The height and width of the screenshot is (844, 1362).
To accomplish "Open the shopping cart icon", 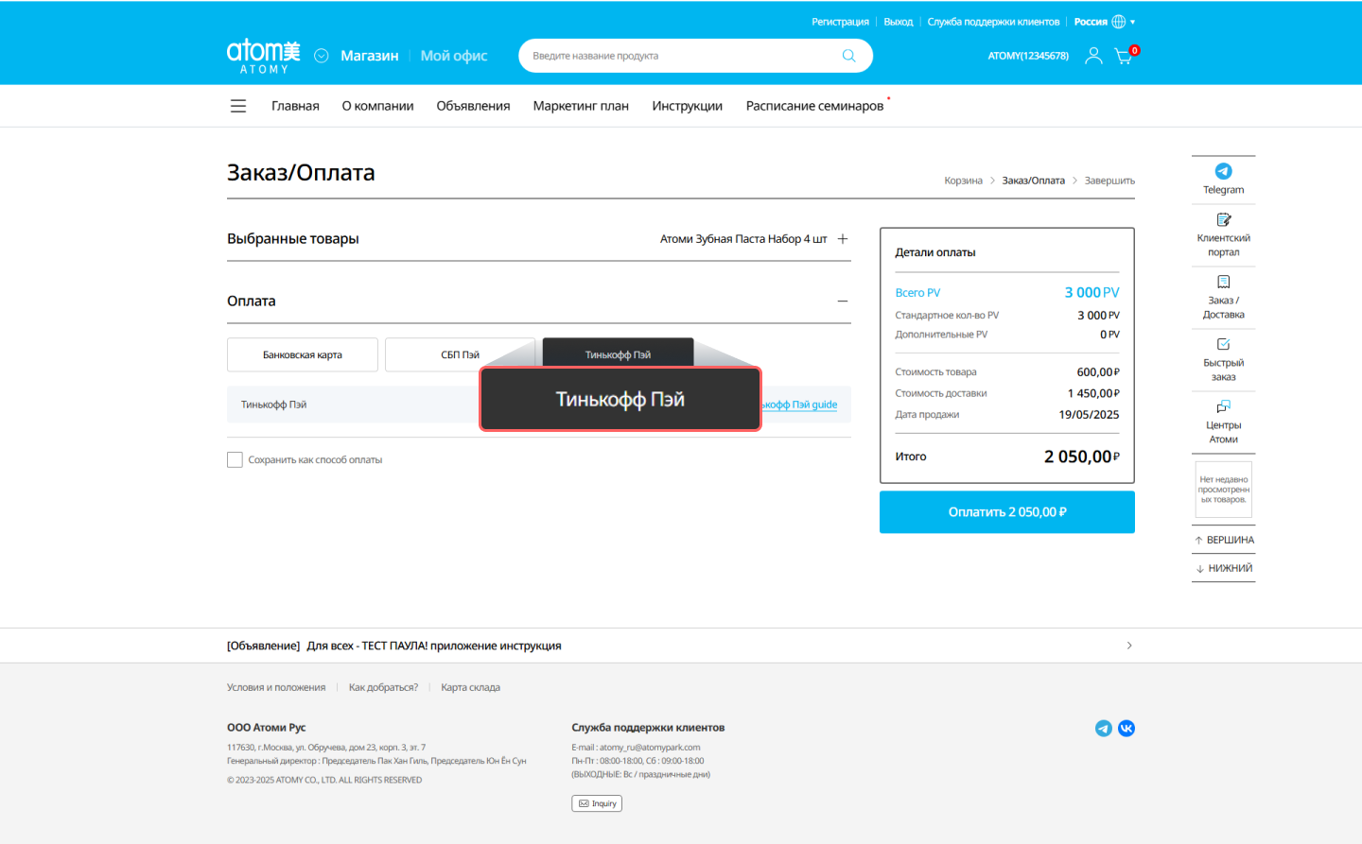I will point(1124,56).
